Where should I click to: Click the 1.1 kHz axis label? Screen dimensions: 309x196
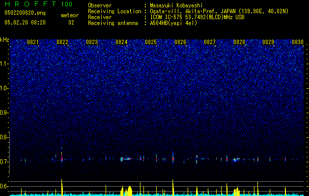4,64
